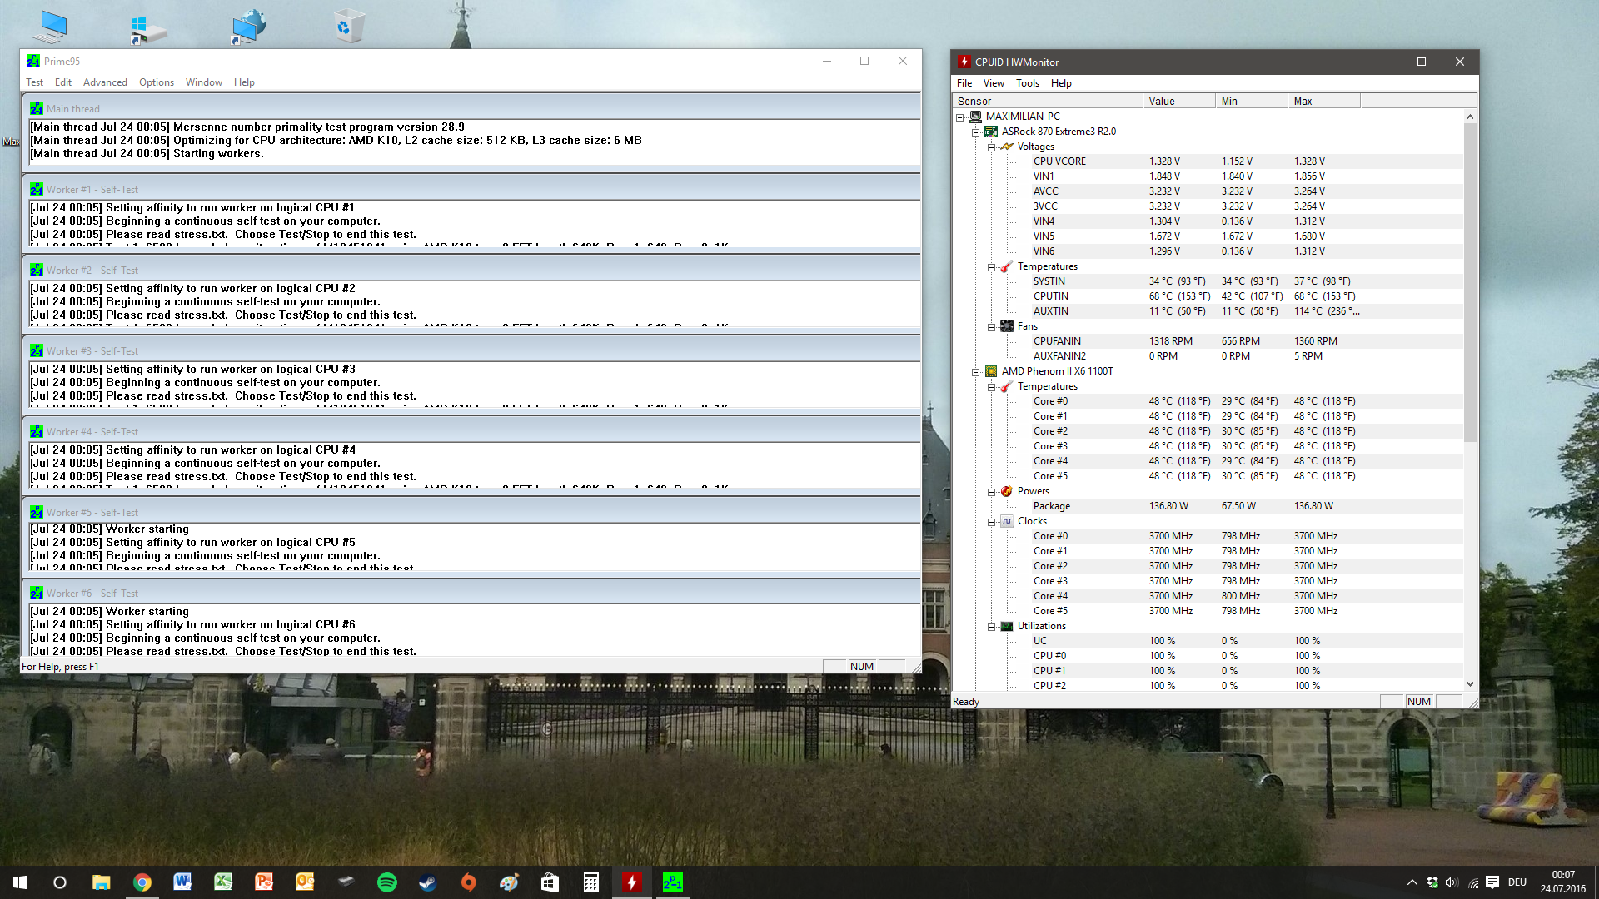1599x899 pixels.
Task: Click the Voltages category icon in HWMonitor
Action: coord(1007,147)
